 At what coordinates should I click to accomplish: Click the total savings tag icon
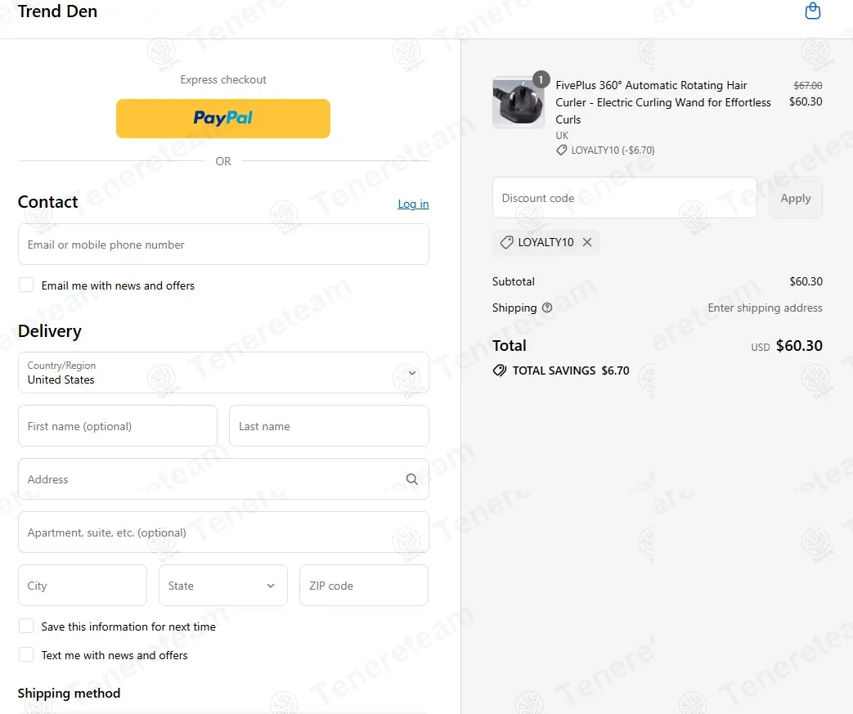[500, 370]
